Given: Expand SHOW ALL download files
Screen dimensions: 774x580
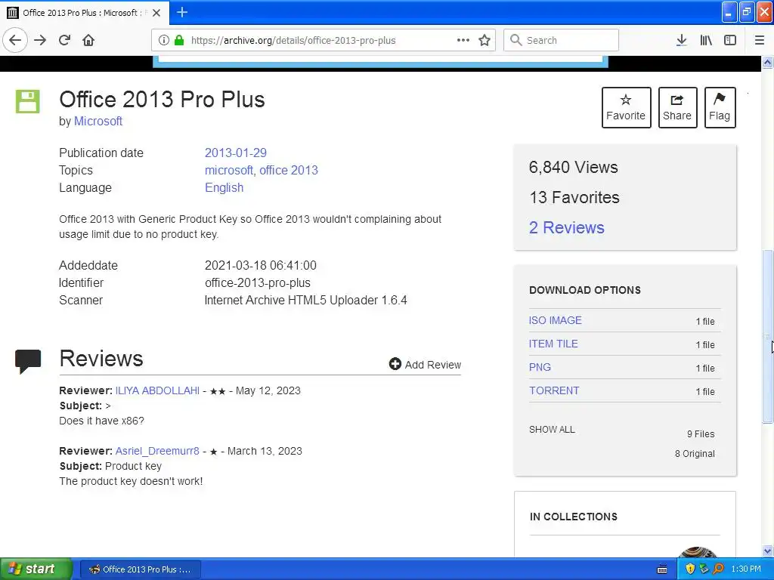Looking at the screenshot, I should 552,430.
